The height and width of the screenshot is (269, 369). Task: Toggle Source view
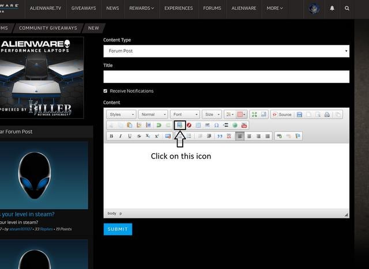point(282,115)
